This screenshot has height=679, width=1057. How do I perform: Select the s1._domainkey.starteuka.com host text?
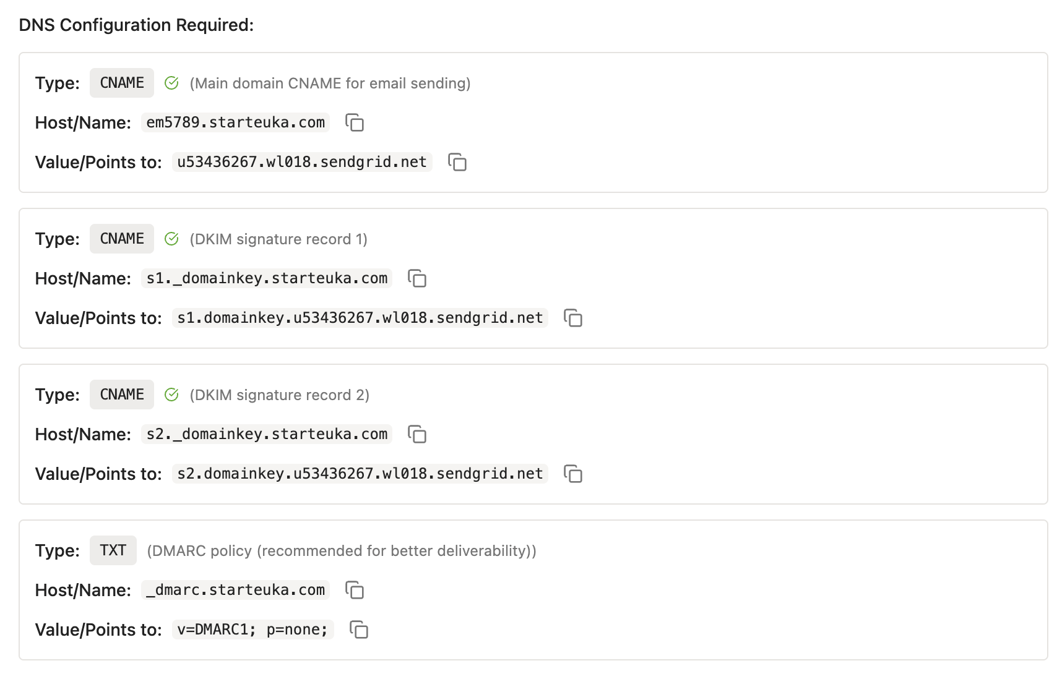[x=267, y=278]
